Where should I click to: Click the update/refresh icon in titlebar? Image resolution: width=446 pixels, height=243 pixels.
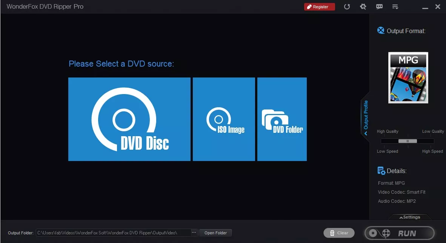[347, 6]
